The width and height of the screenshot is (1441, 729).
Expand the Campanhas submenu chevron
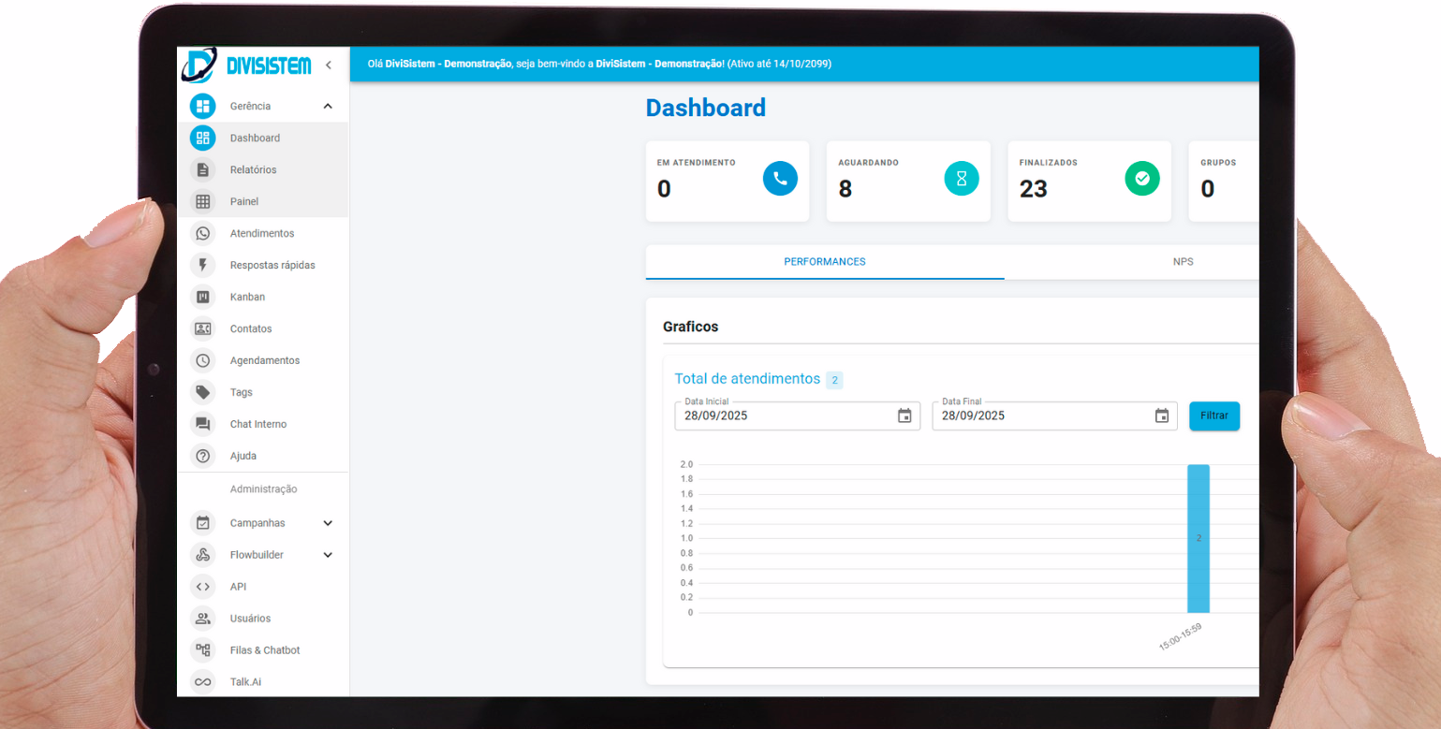[x=328, y=523]
